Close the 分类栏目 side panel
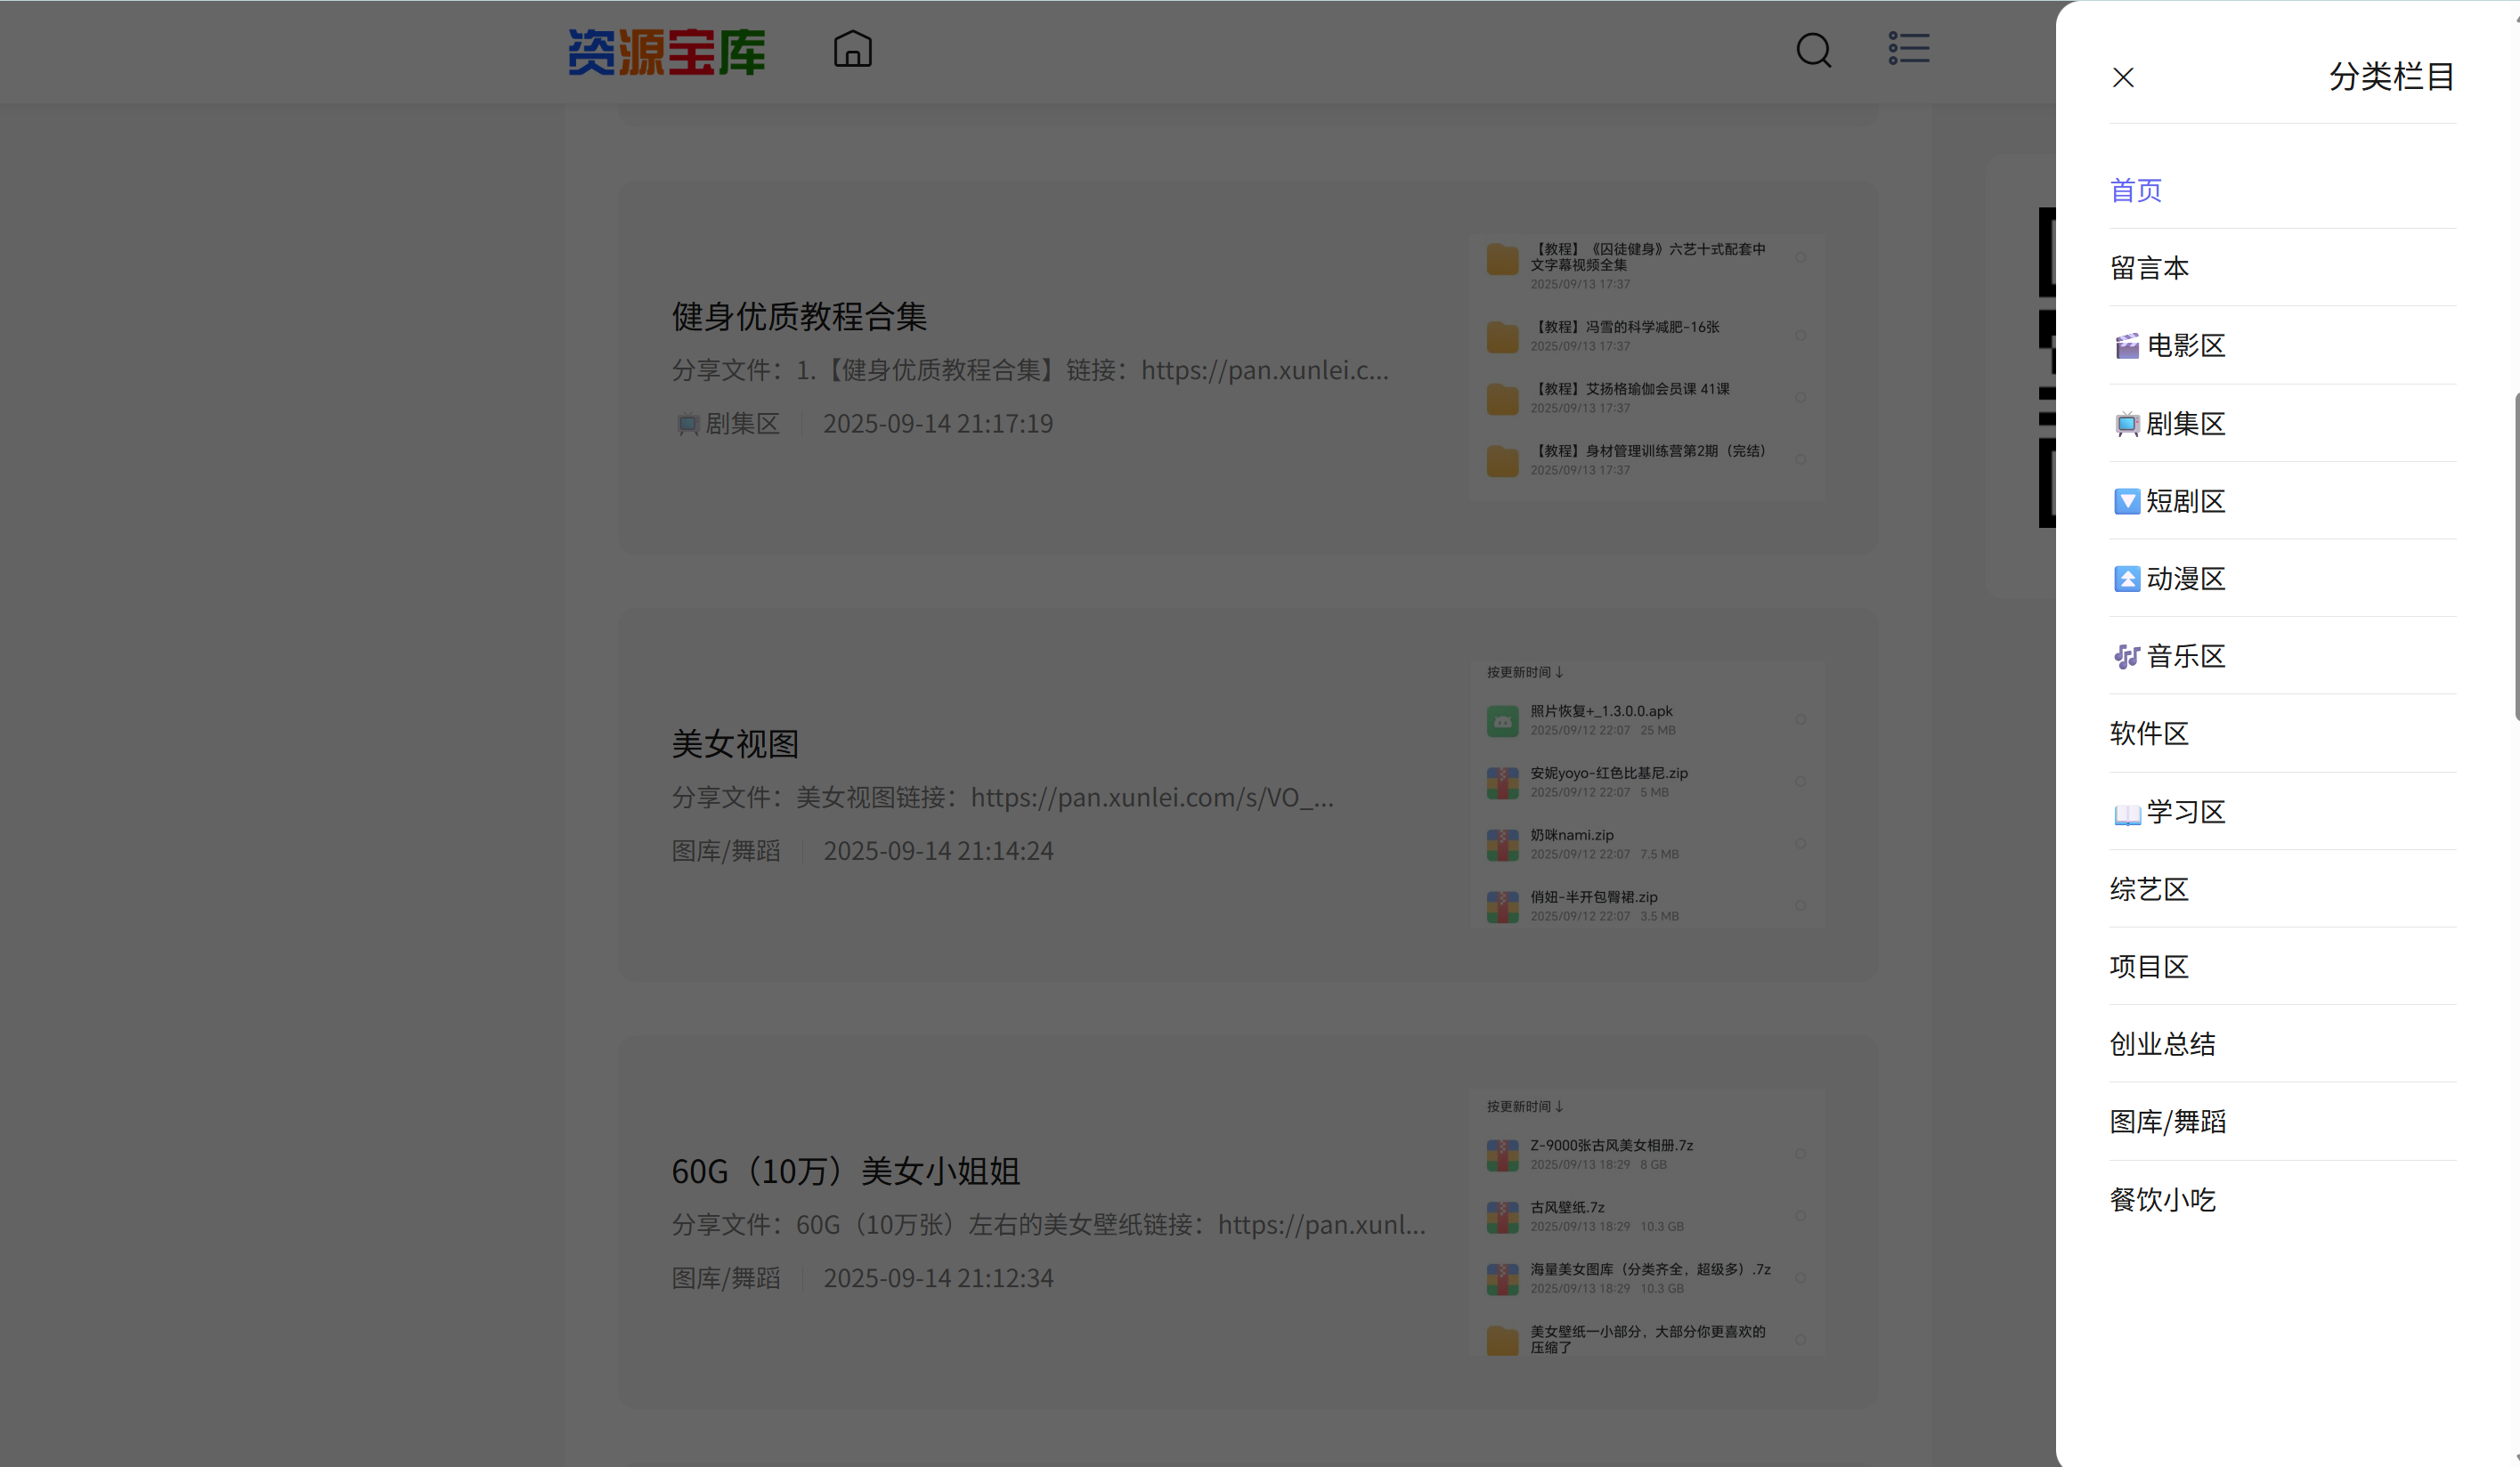This screenshot has width=2520, height=1467. coord(2122,77)
